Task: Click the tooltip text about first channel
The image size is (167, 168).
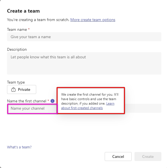Action: point(90,101)
